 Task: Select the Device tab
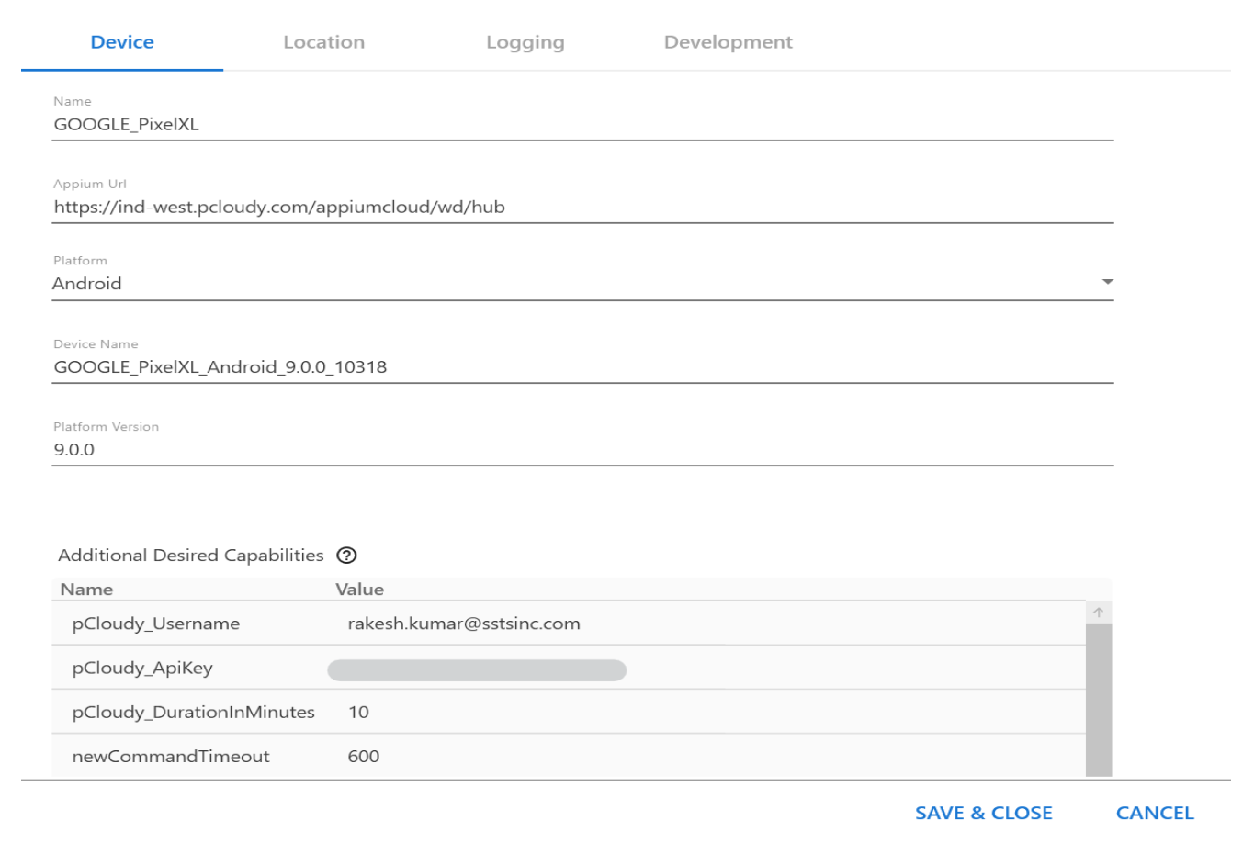click(x=122, y=42)
